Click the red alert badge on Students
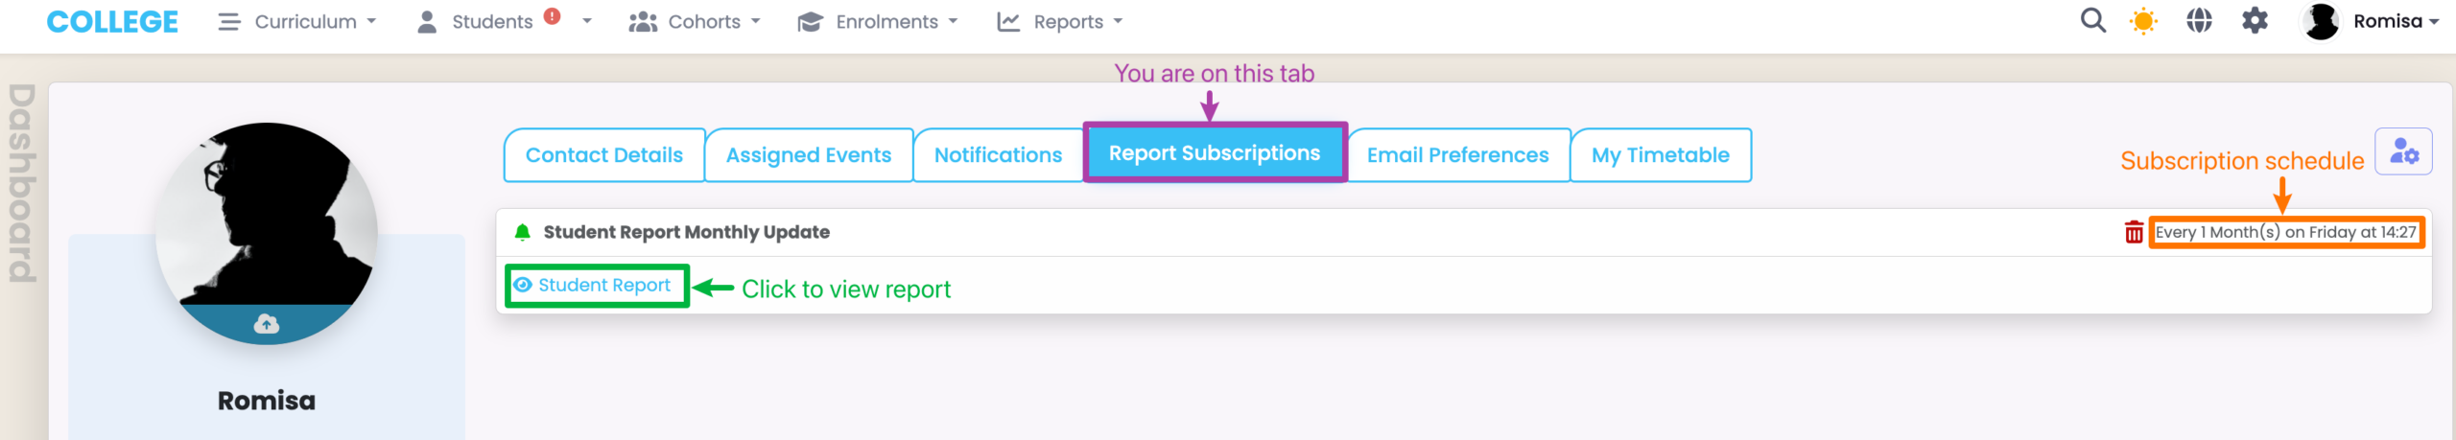Image resolution: width=2456 pixels, height=440 pixels. coord(552,16)
